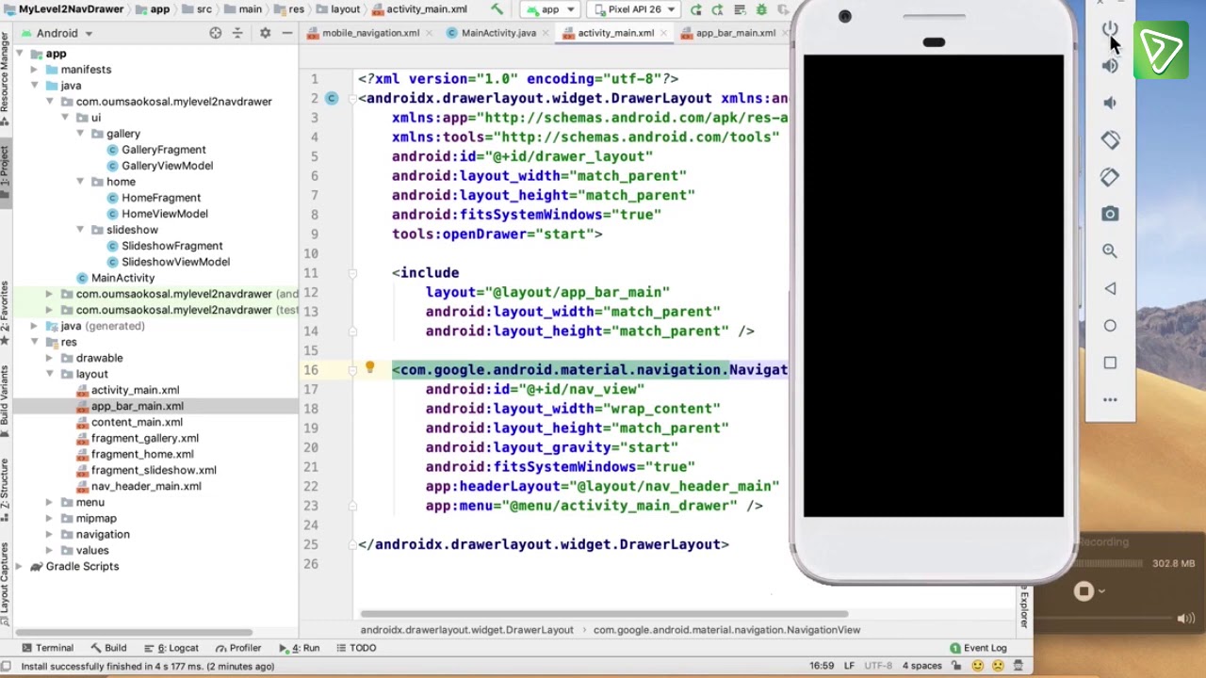The height and width of the screenshot is (678, 1206).
Task: Stop the screen recording
Action: (1084, 591)
